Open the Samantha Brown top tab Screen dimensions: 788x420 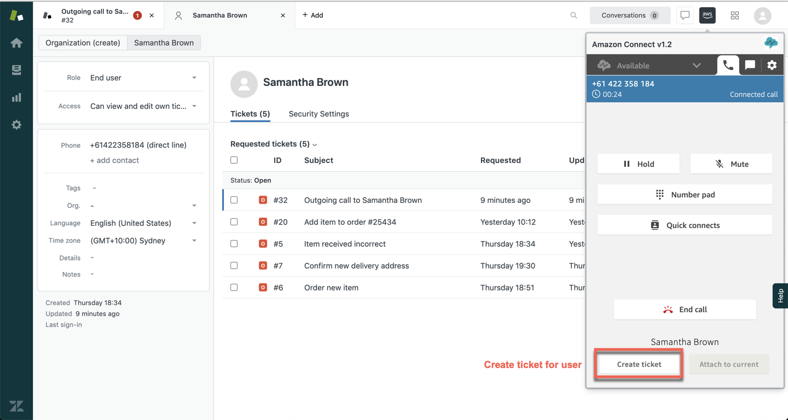pos(220,15)
